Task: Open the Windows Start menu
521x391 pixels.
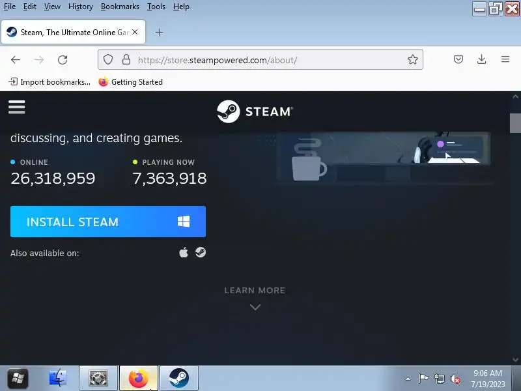Action: point(18,378)
